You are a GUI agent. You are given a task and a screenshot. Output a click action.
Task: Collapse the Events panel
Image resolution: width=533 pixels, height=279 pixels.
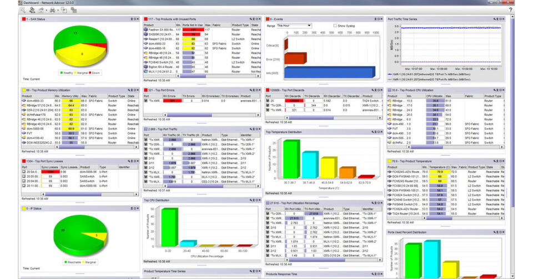(x=375, y=19)
